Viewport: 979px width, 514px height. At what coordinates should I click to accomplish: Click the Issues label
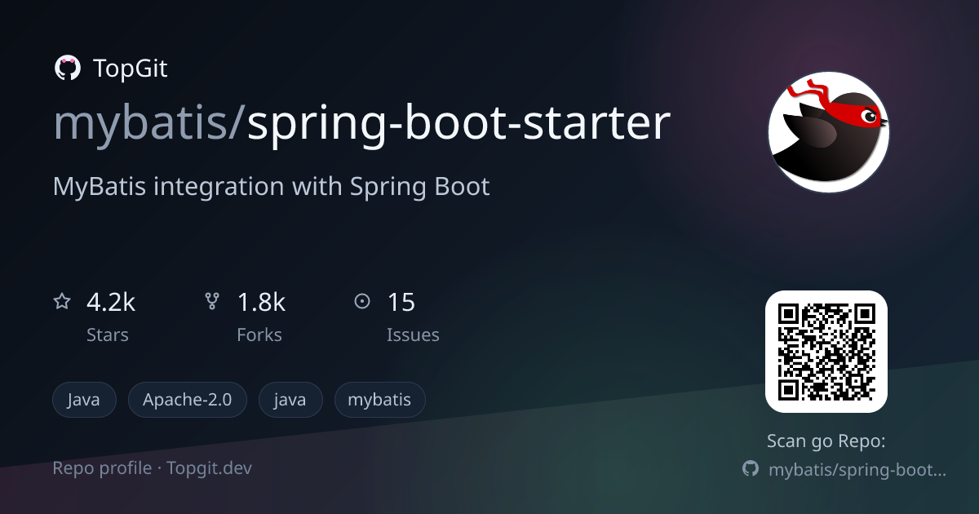coord(413,335)
